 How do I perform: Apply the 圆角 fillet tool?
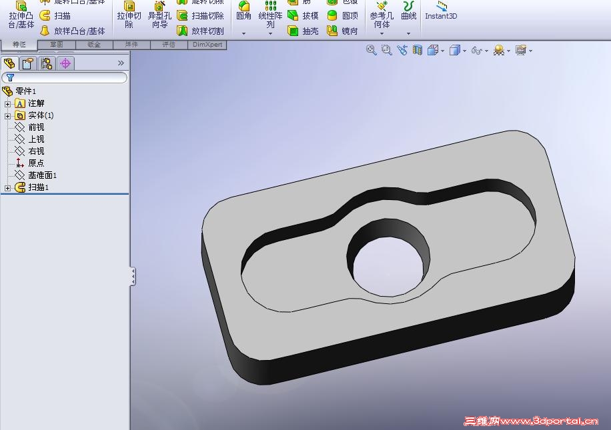pyautogui.click(x=243, y=11)
